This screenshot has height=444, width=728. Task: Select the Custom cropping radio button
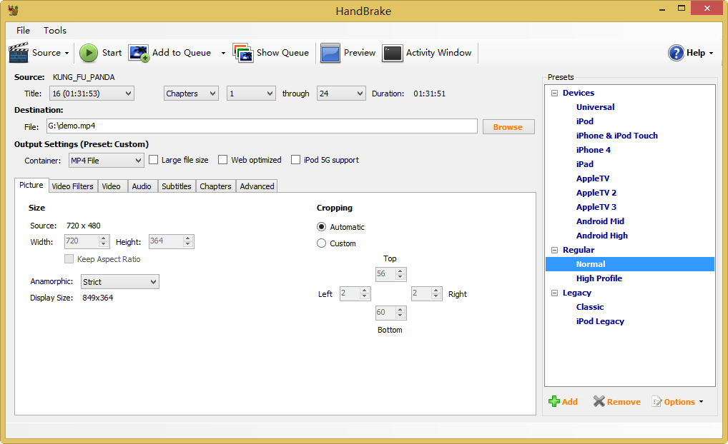[x=322, y=243]
